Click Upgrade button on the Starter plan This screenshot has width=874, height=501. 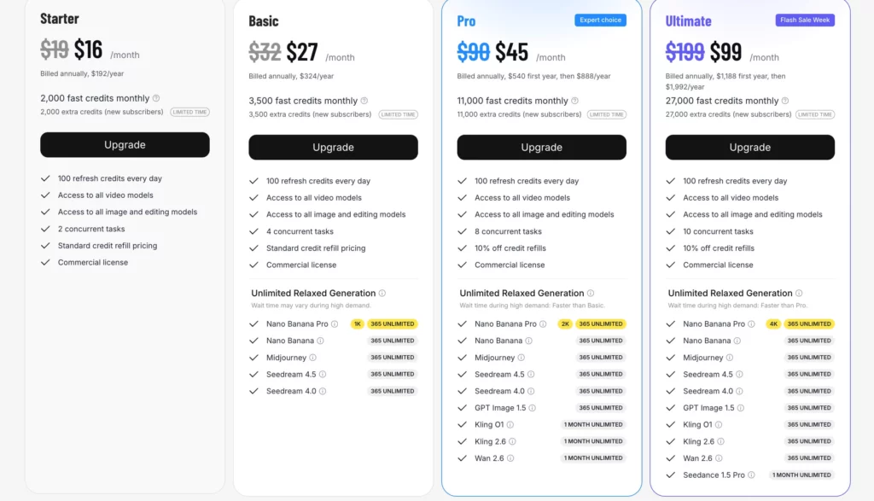[125, 145]
